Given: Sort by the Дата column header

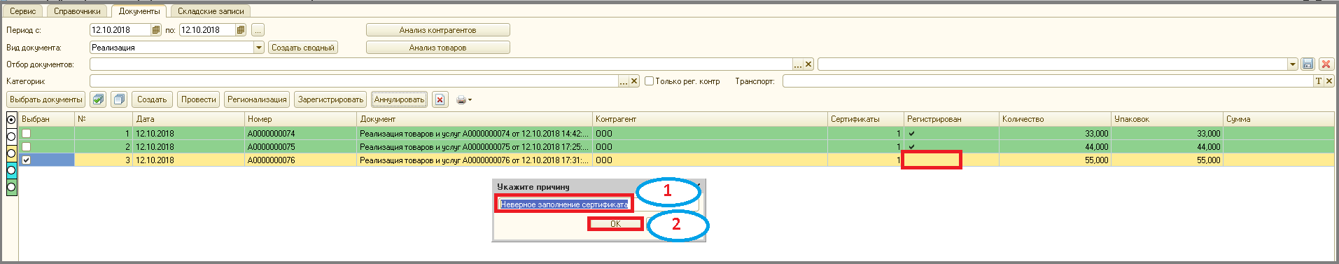Looking at the screenshot, I should click(189, 119).
